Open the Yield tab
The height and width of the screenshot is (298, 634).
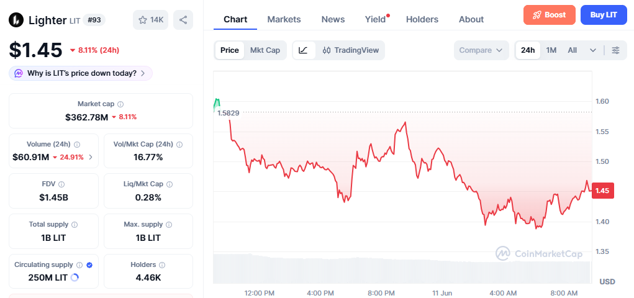click(375, 19)
